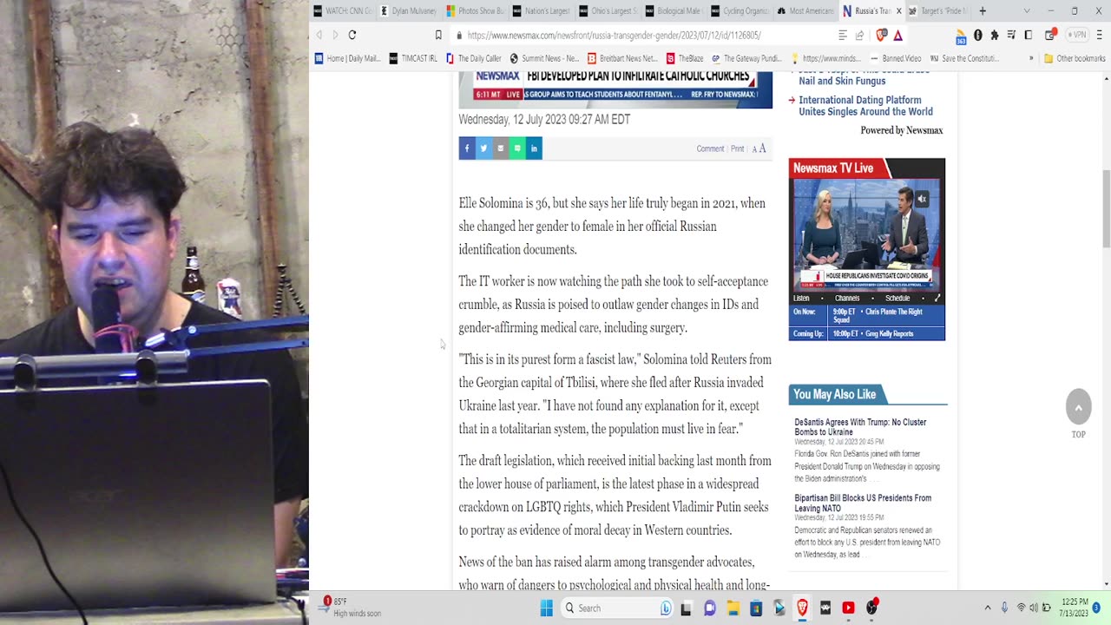Click the green message share icon
The width and height of the screenshot is (1111, 625).
517,148
